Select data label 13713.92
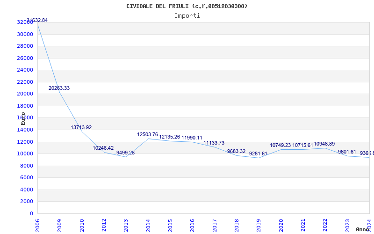The height and width of the screenshot is (234, 374). point(81,127)
